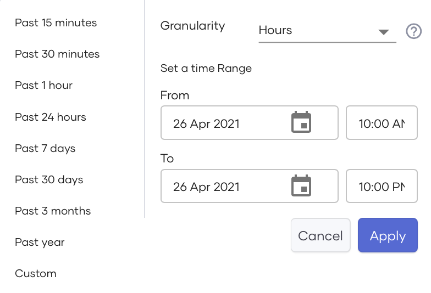Open the From date calendar icon
The width and height of the screenshot is (431, 293).
(x=301, y=122)
